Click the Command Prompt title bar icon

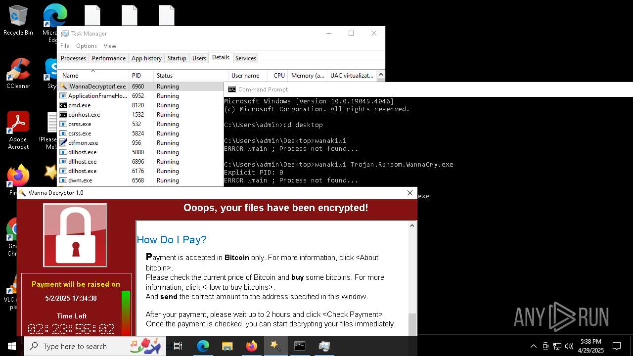click(231, 89)
